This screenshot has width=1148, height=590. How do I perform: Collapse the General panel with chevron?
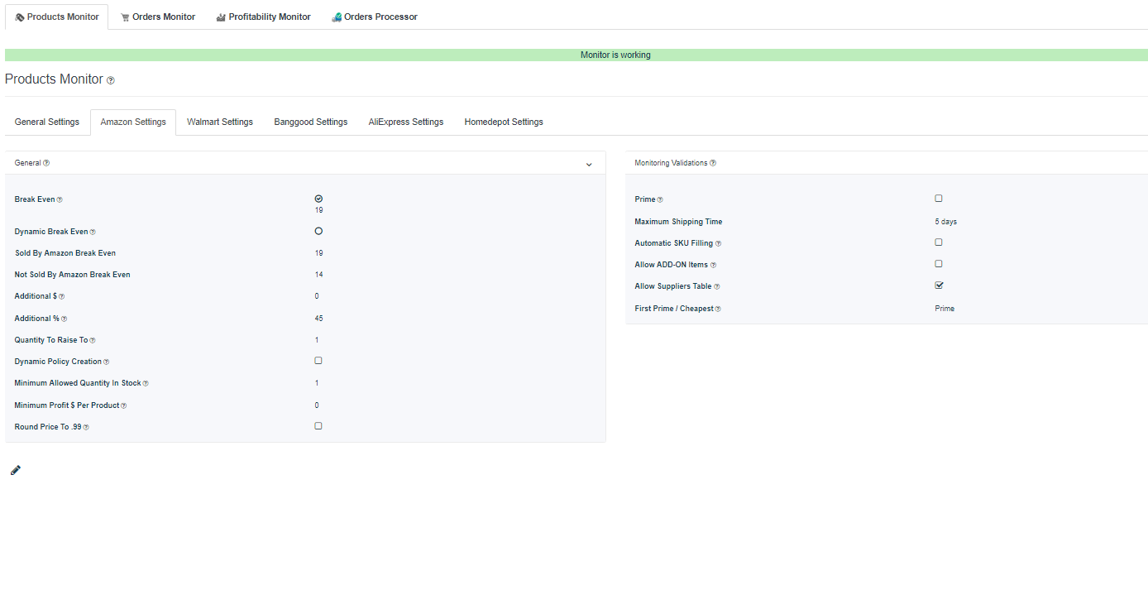coord(589,164)
